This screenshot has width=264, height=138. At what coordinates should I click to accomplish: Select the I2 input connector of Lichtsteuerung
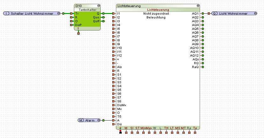(113, 17)
